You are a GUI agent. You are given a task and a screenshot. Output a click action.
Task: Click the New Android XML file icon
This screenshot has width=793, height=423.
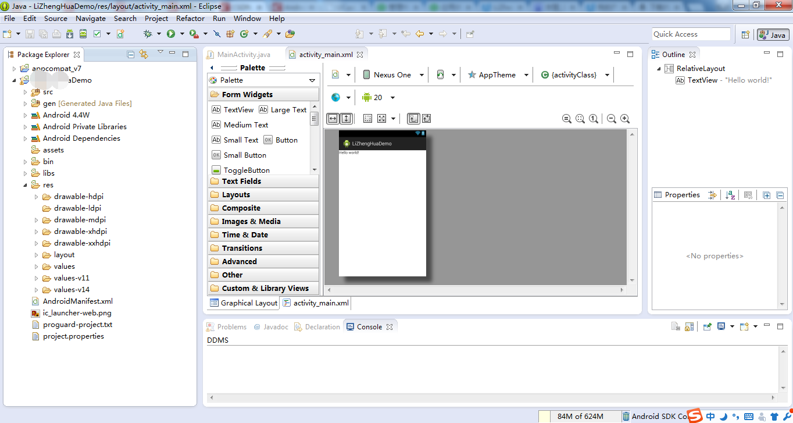coord(120,34)
